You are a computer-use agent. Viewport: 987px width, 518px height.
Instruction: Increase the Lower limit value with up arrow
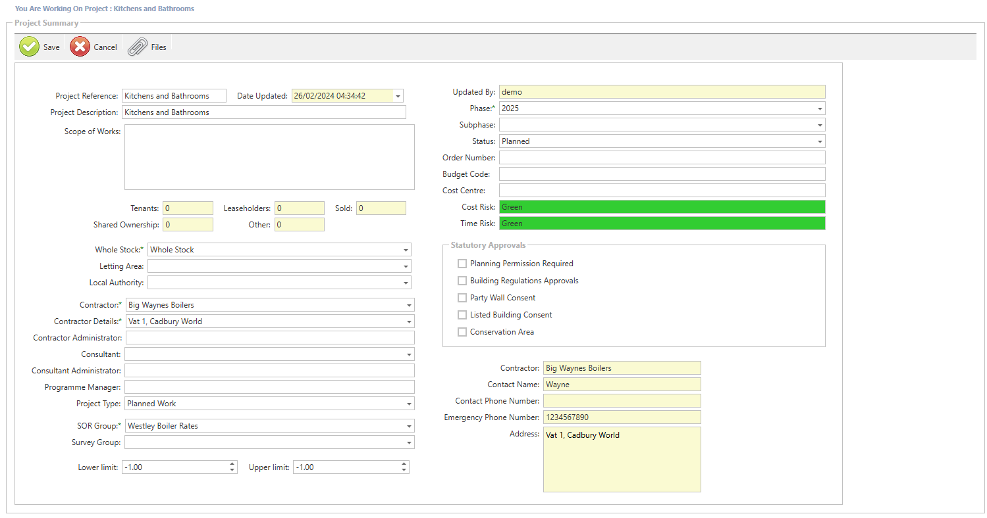tap(232, 464)
